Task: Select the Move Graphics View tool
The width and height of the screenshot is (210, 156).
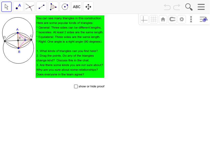Action: click(x=88, y=7)
